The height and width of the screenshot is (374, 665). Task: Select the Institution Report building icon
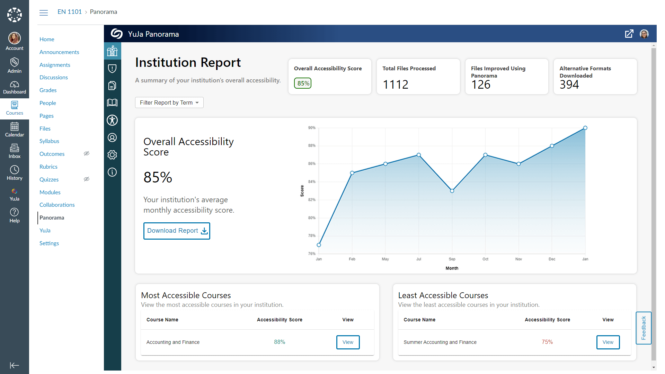112,51
